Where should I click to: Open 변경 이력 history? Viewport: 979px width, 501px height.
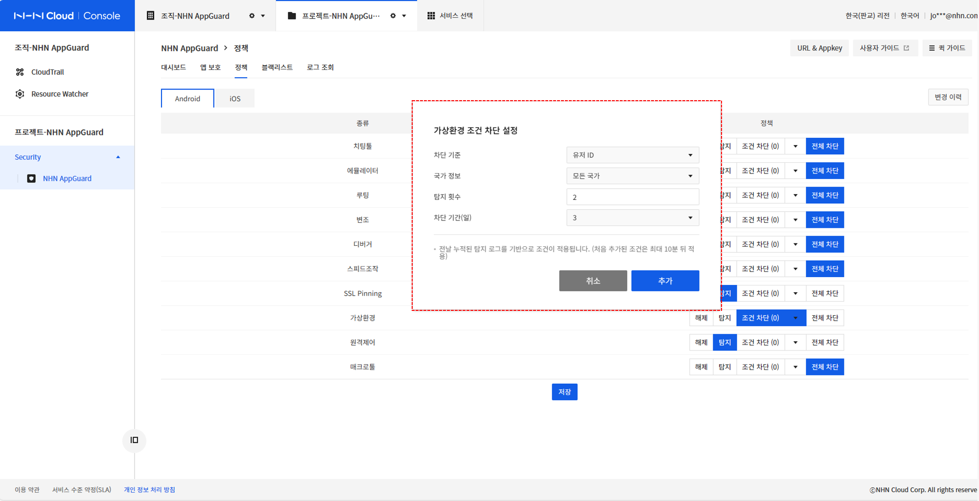point(948,97)
